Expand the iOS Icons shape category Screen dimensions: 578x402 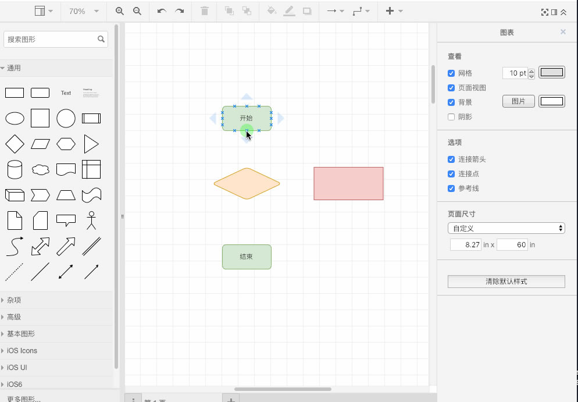[22, 351]
